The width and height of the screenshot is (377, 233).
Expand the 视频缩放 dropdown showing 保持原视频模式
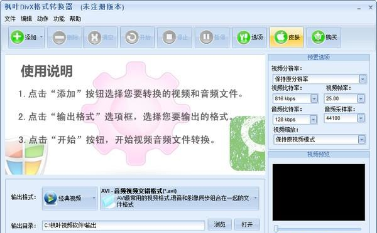click(x=362, y=140)
